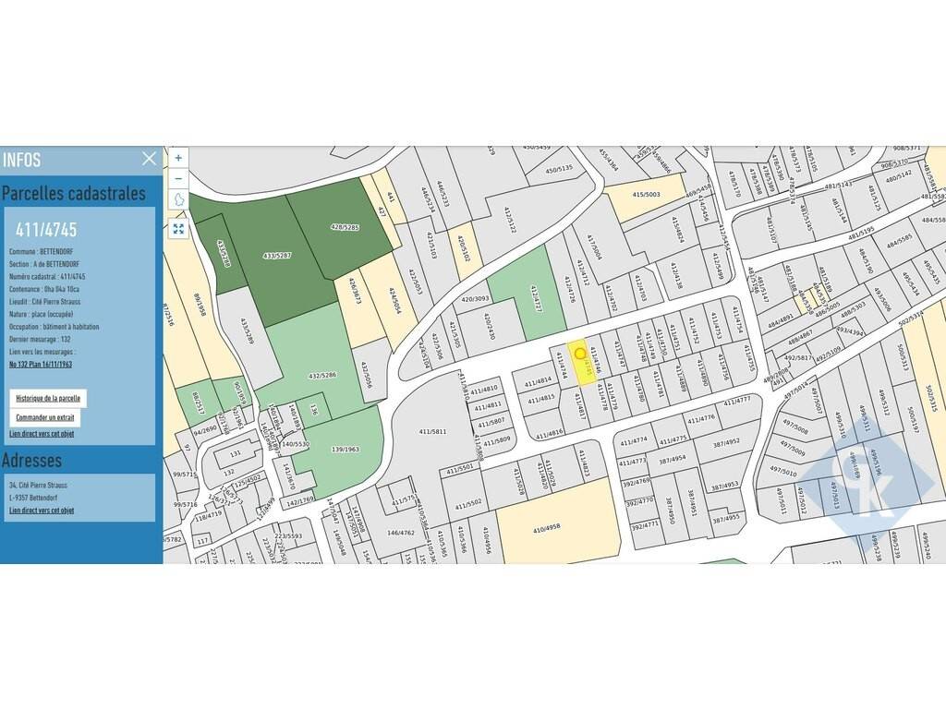Open Historique de la parcelle
The image size is (946, 709).
48,399
